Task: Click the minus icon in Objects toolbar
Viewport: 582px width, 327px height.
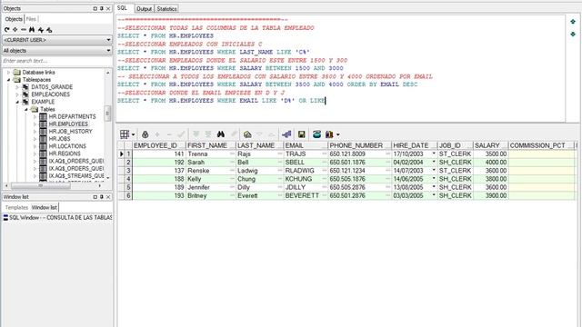Action: click(x=24, y=30)
